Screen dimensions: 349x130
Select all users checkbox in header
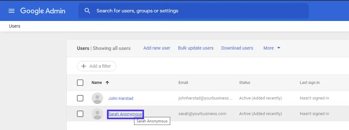[x=80, y=83]
